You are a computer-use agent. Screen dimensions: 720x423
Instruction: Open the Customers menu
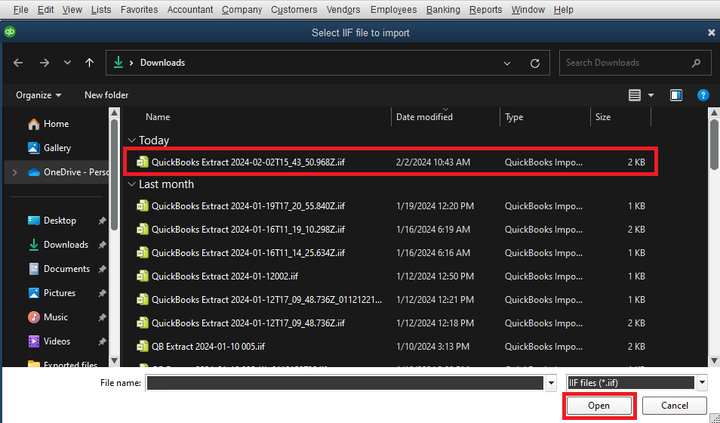(x=294, y=10)
